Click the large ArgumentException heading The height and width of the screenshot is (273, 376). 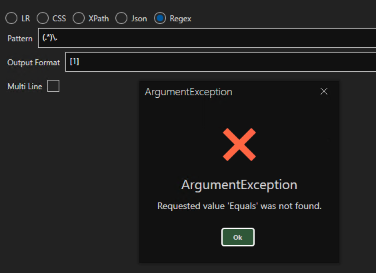pos(239,185)
